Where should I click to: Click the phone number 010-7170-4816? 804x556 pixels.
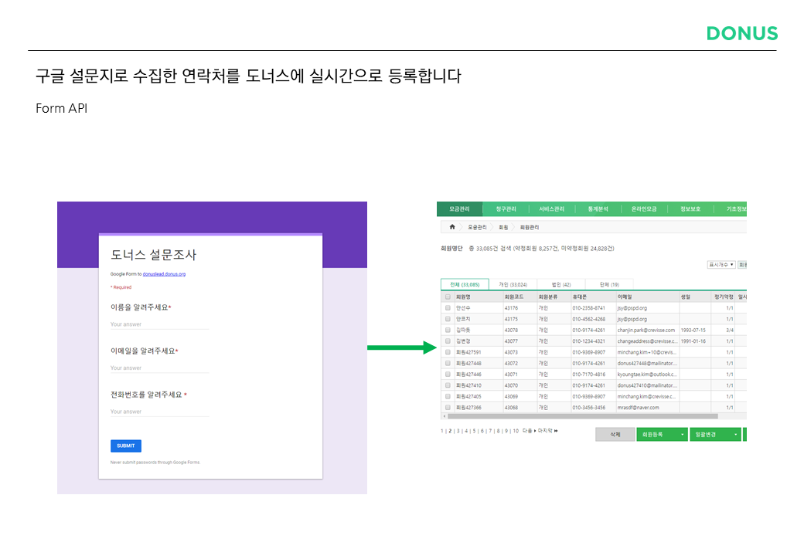[588, 375]
